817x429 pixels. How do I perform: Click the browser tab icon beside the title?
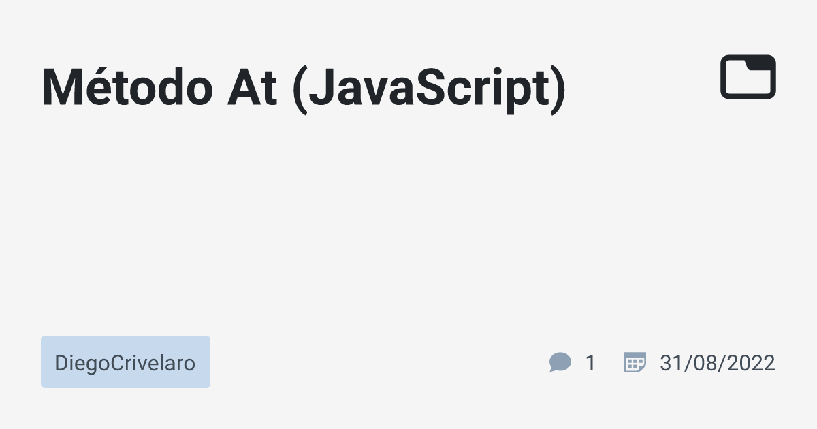748,76
